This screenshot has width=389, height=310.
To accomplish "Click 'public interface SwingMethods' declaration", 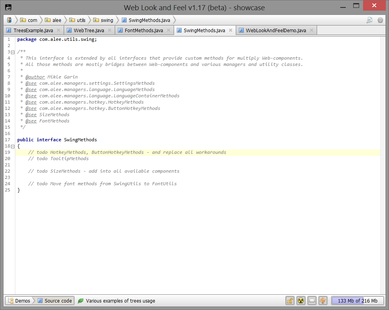I will pyautogui.click(x=57, y=140).
